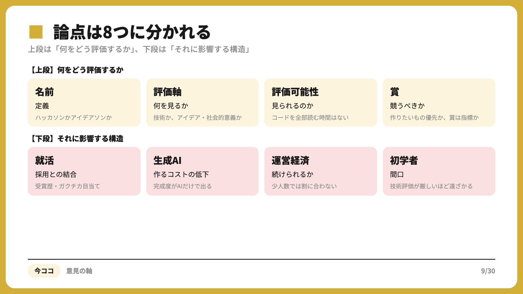The height and width of the screenshot is (294, 523).
Task: Click text ハッカソンかアイデアソンか
Action: (x=74, y=118)
